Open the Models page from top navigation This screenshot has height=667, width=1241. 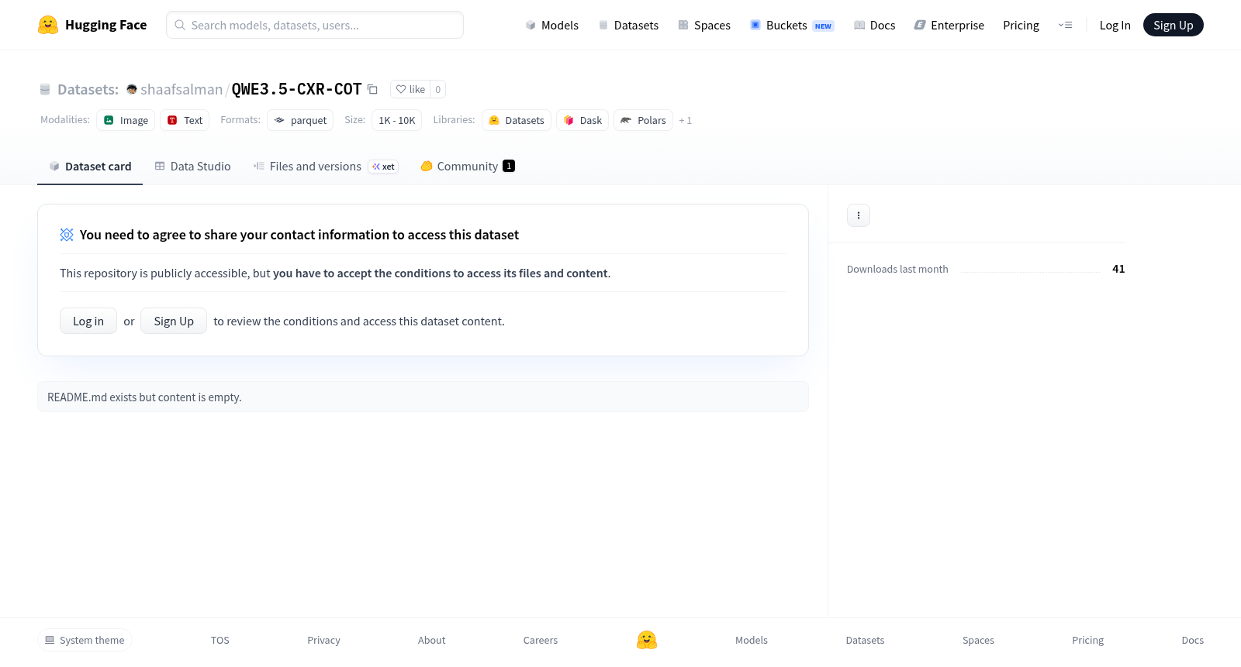click(x=551, y=25)
